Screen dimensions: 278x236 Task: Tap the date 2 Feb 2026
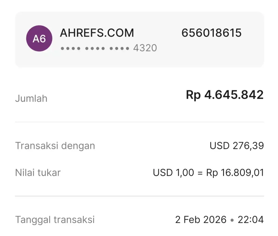[201, 219]
